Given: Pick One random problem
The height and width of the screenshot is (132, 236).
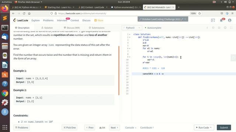Looking at the screenshot, I should coord(70,128).
